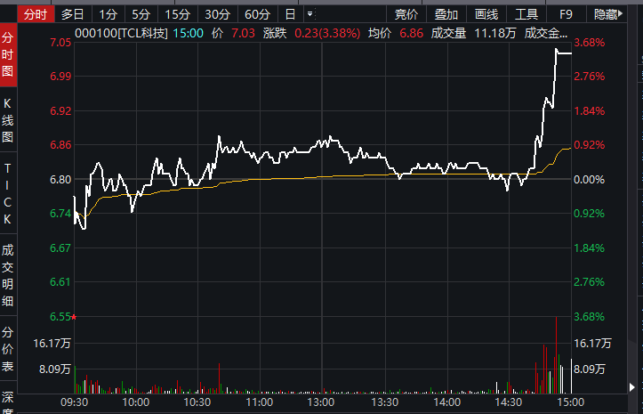
Task: Click the F9 button
Action: [566, 14]
